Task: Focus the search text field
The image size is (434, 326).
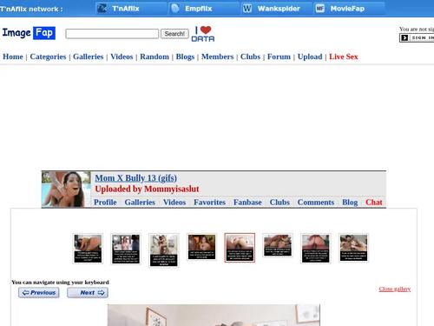Action: 112,34
